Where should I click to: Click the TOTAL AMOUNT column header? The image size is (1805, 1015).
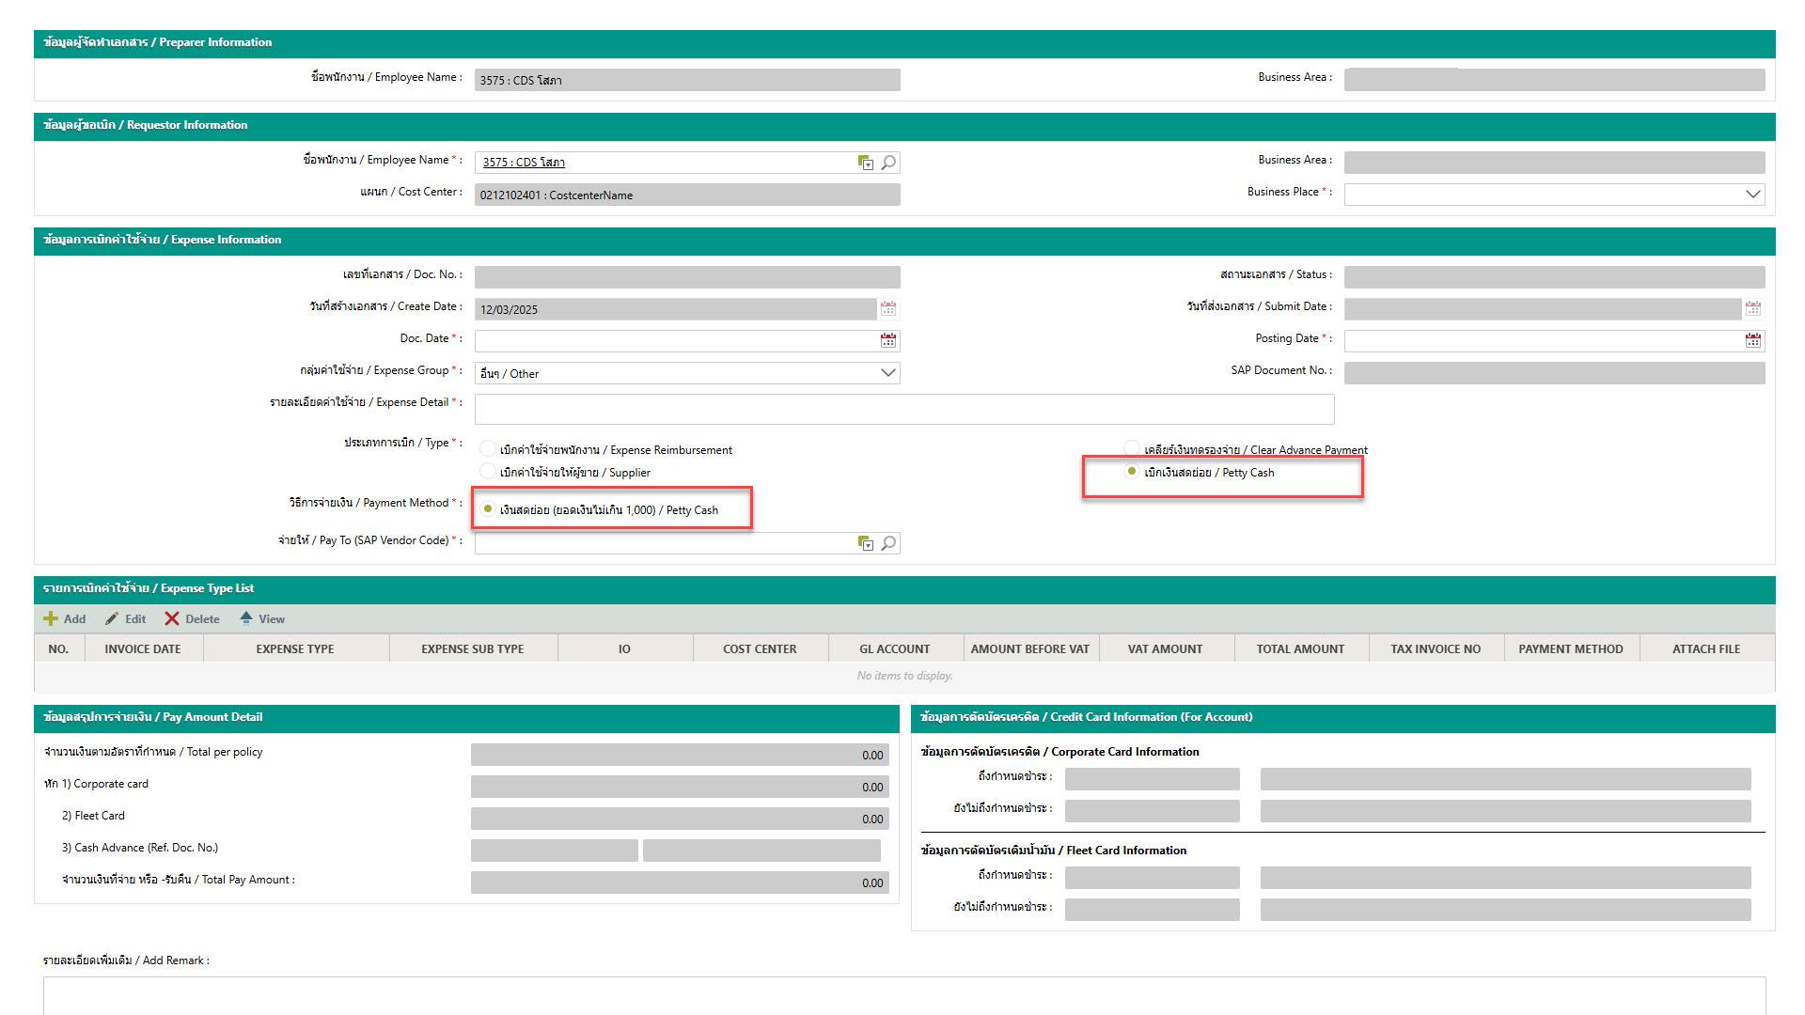coord(1300,648)
